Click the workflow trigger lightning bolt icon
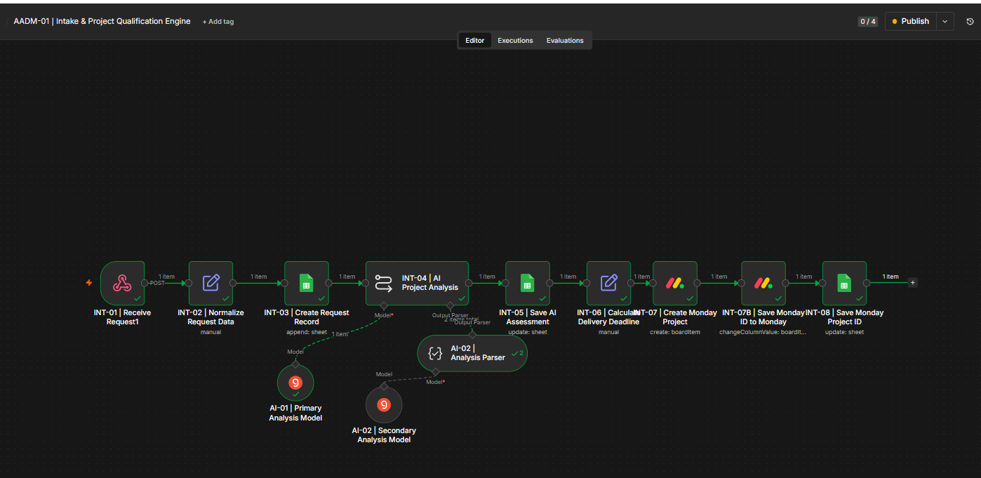 tap(88, 283)
